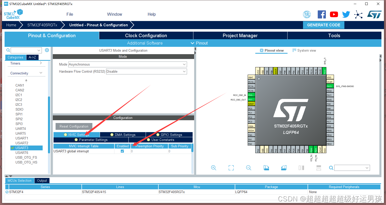Screen dimensions: 386x205
Task: Click the Twitter bird icon
Action: point(346,14)
